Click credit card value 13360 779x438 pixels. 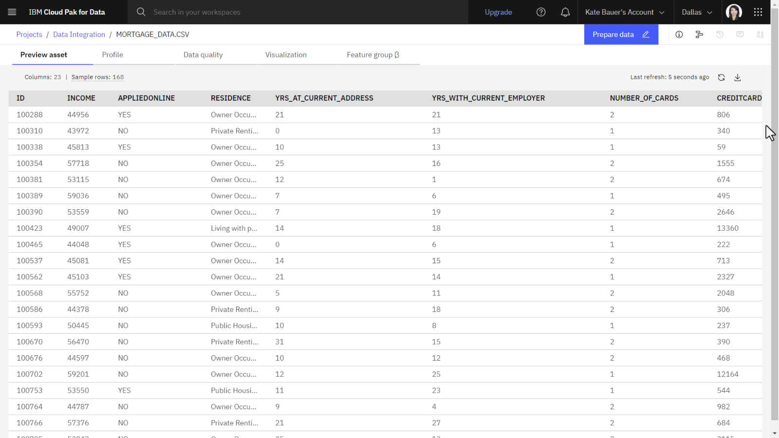pos(728,228)
